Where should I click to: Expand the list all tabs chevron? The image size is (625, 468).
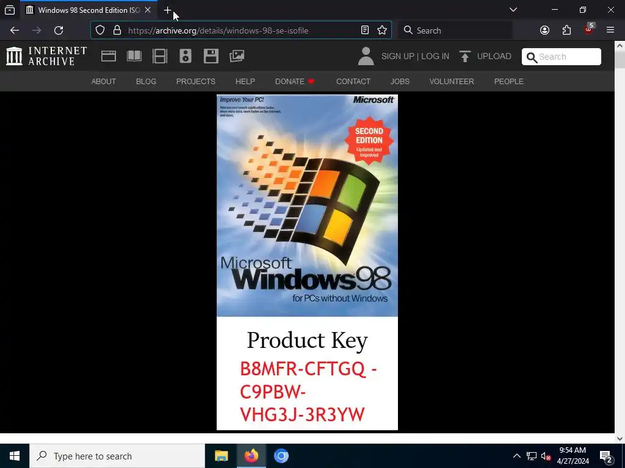(513, 10)
